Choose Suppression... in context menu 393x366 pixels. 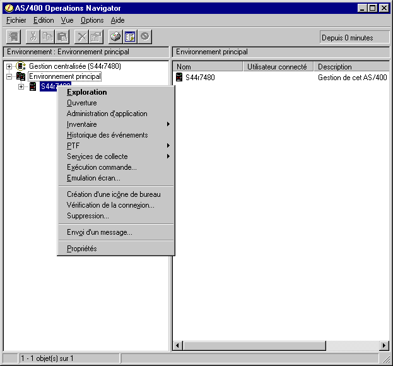click(116, 216)
